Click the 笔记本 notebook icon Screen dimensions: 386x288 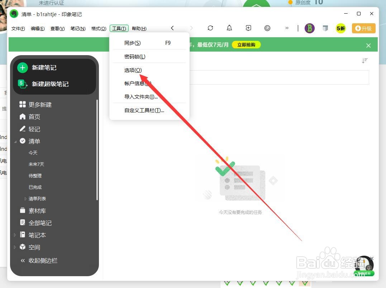23,235
